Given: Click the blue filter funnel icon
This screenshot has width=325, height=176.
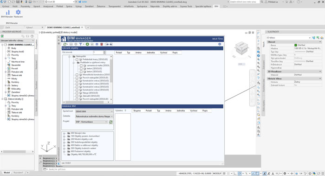Looking at the screenshot, I should coord(80,44).
